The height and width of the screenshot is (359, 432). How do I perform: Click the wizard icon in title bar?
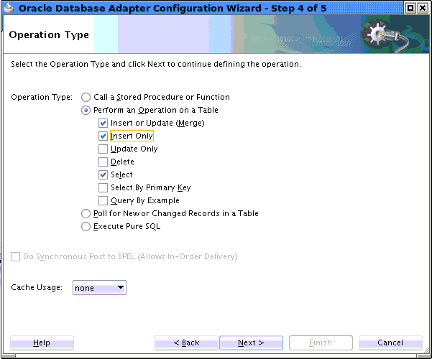click(9, 8)
